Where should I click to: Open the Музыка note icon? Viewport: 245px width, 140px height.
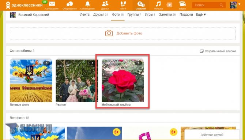(158, 4)
